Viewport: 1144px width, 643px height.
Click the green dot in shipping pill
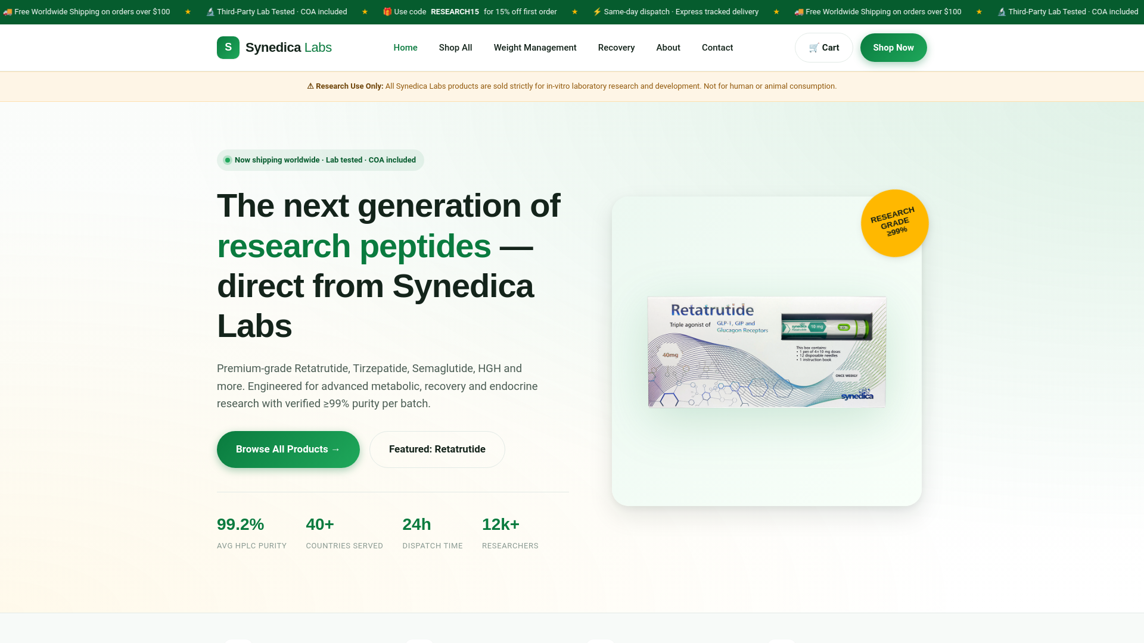click(x=228, y=160)
